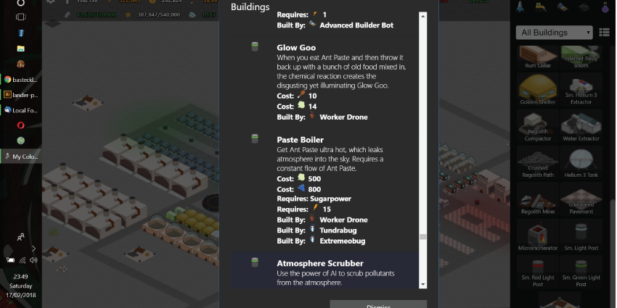Click the Buildings dialog scrollbar thumb
617x308 pixels.
423,236
